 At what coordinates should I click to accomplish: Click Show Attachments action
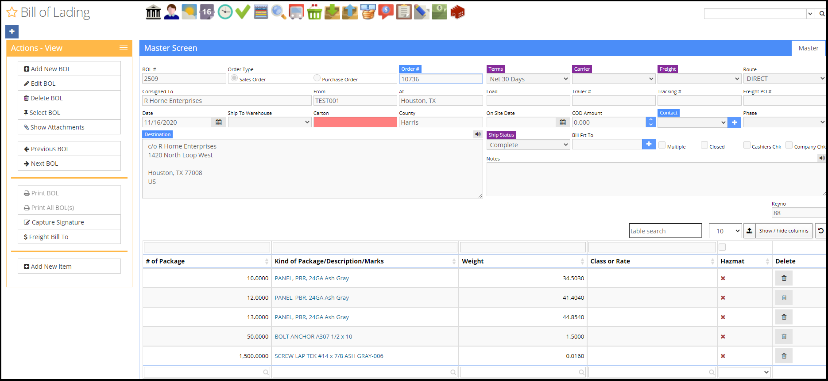tap(69, 127)
